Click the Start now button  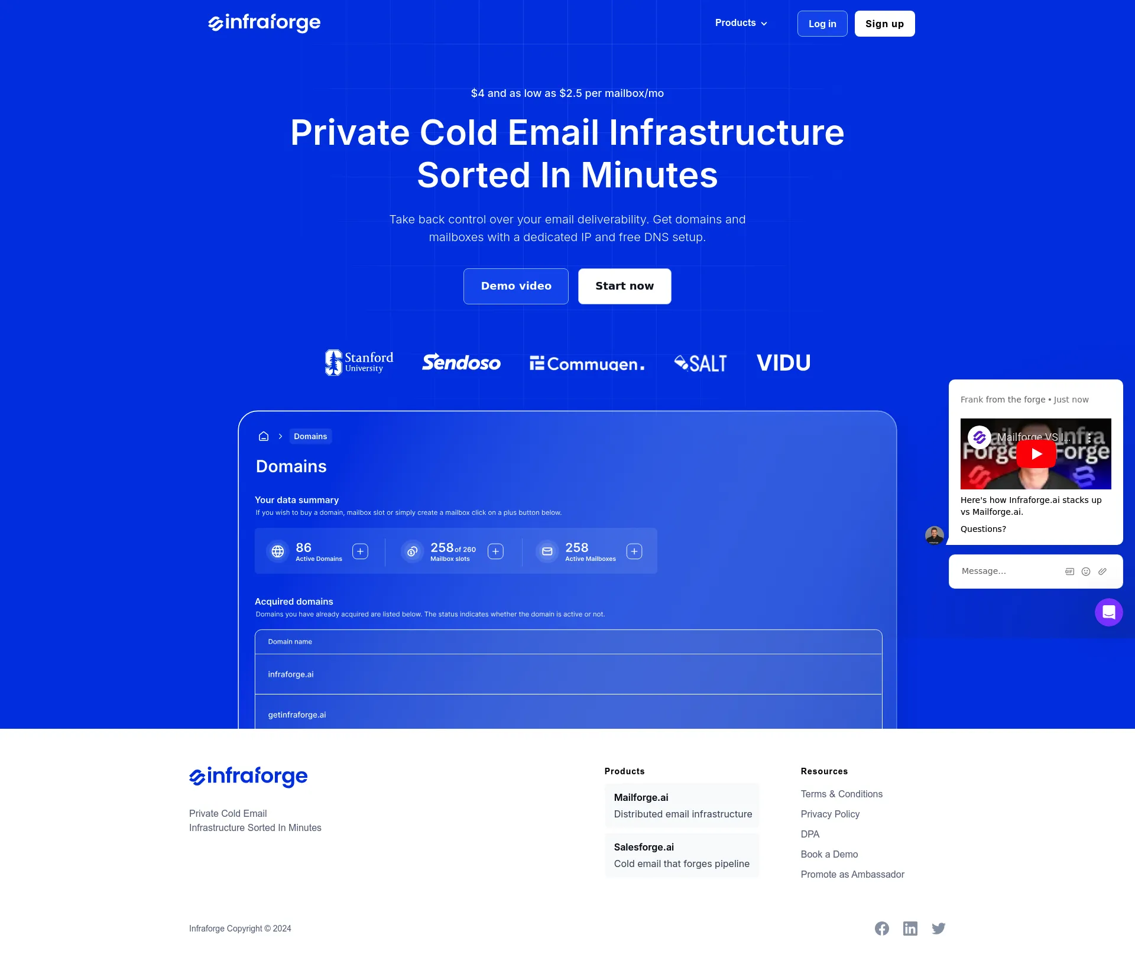(624, 285)
